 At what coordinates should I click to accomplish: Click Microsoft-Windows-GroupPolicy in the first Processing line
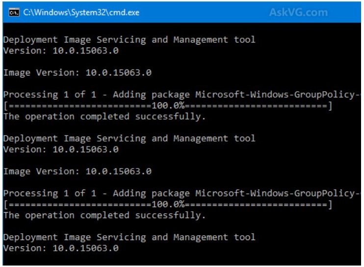pyautogui.click(x=278, y=95)
